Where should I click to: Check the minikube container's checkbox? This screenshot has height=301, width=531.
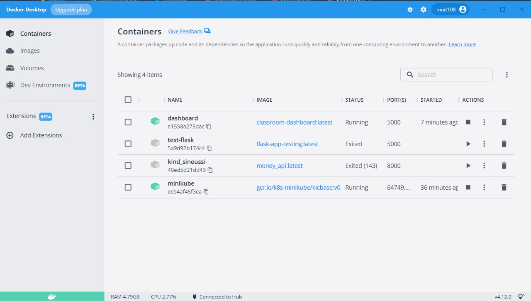tap(128, 187)
